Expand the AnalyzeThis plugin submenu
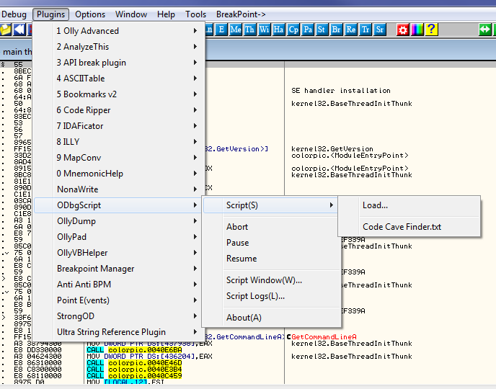The width and height of the screenshot is (496, 389). tap(119, 46)
